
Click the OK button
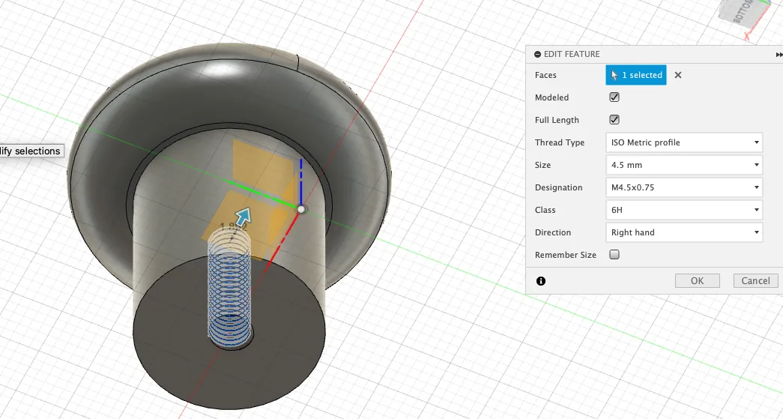coord(697,281)
